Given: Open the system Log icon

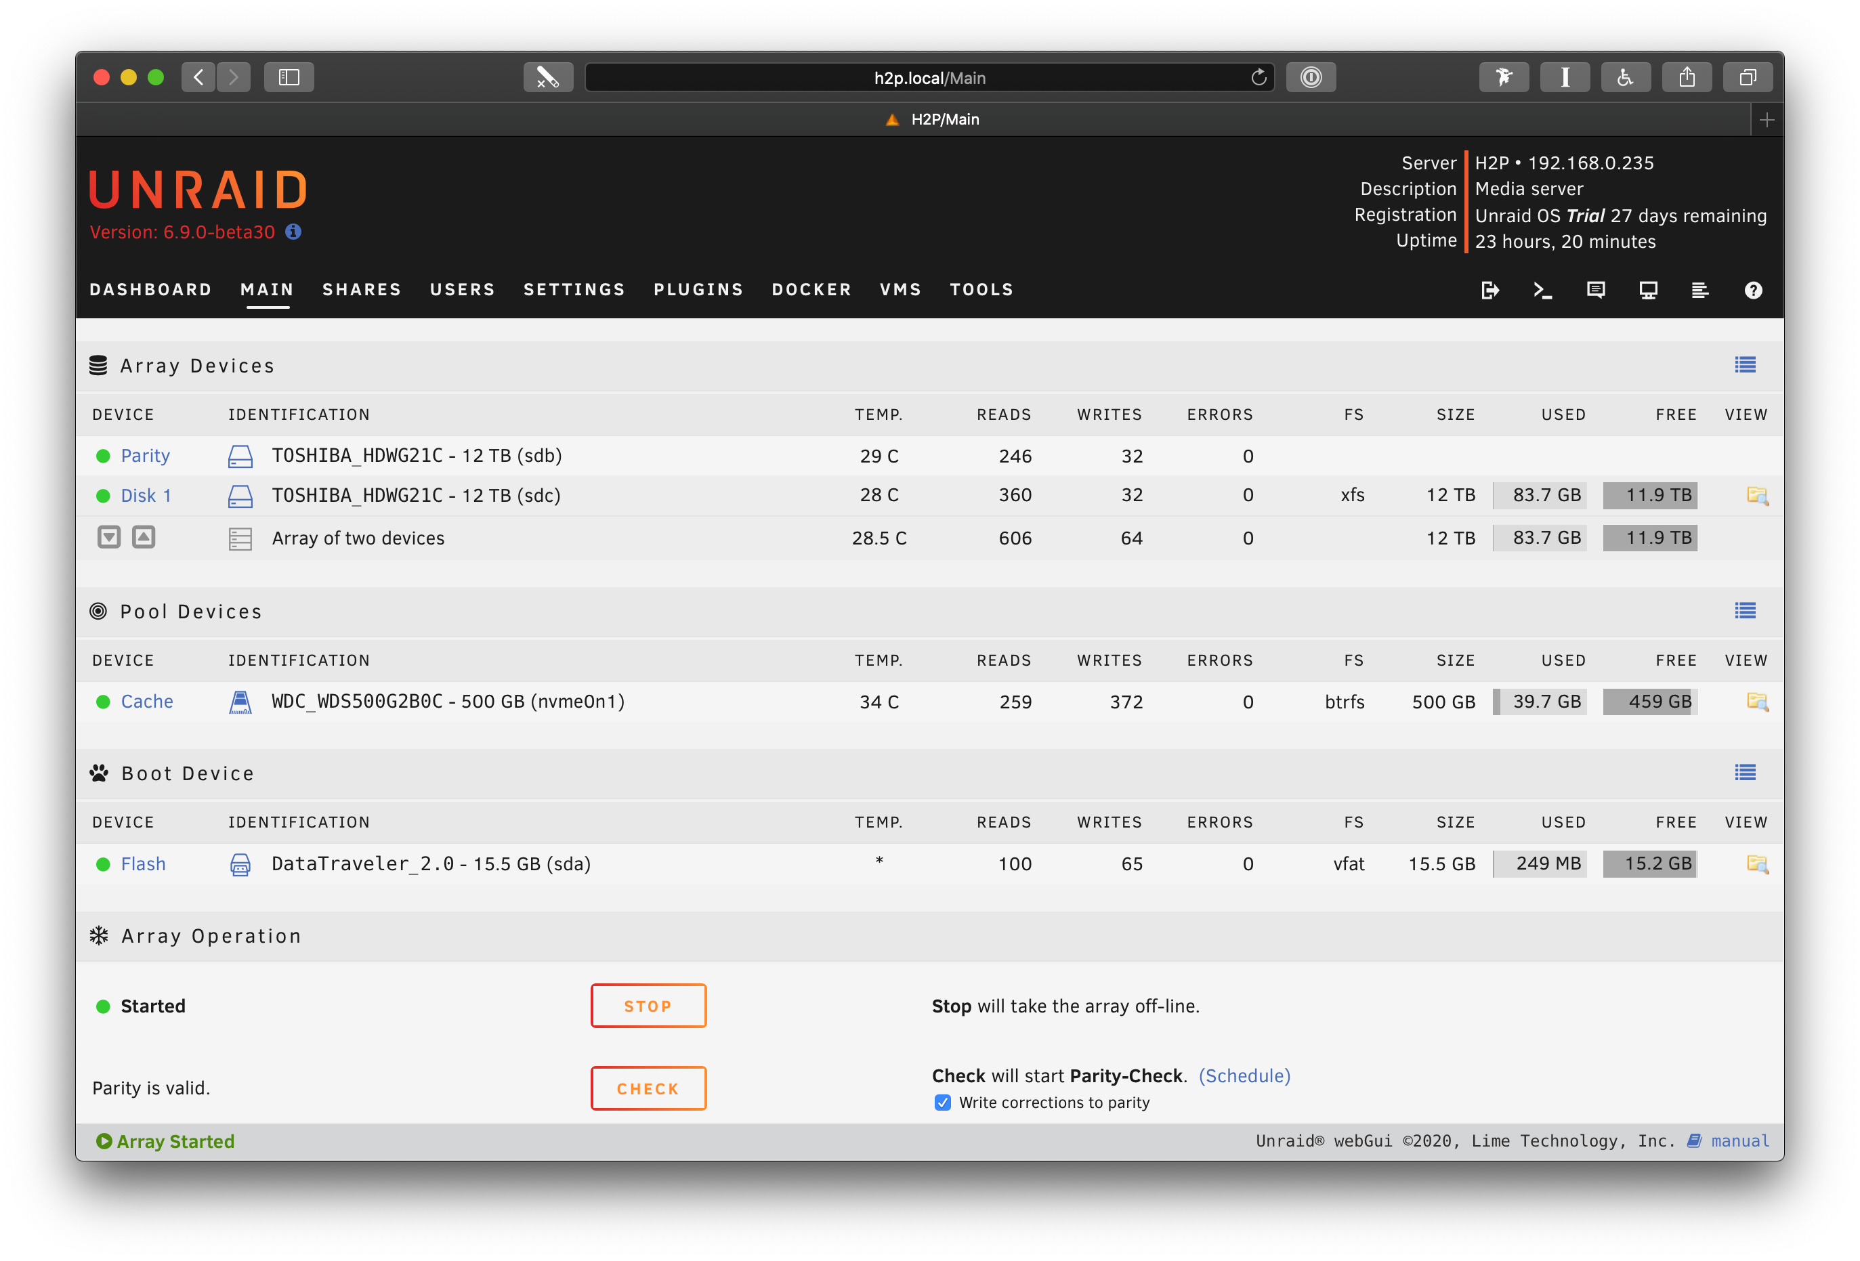Looking at the screenshot, I should click(x=1700, y=290).
